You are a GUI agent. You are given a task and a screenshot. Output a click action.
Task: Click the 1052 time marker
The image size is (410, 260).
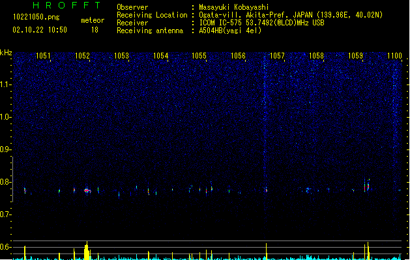tap(82, 55)
